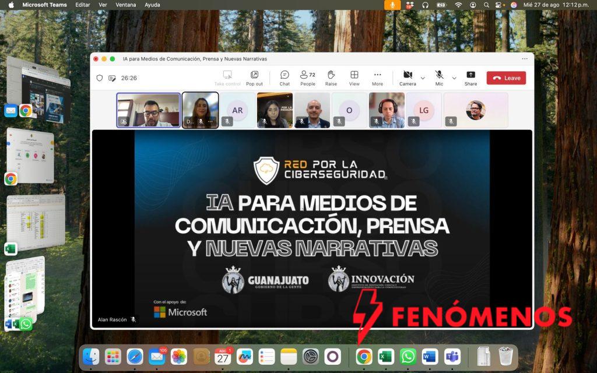Open Notes from the Dock
This screenshot has height=373, width=597.
tap(289, 357)
